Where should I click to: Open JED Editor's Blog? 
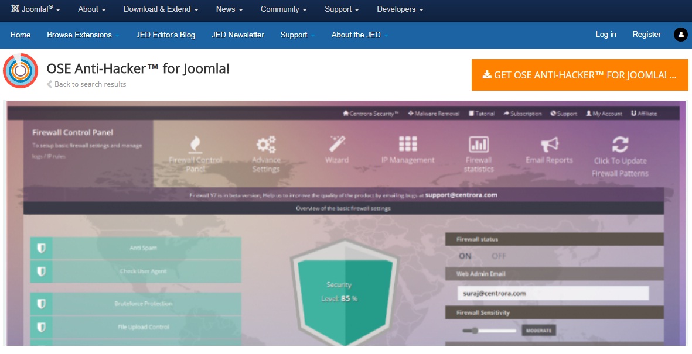pos(165,35)
